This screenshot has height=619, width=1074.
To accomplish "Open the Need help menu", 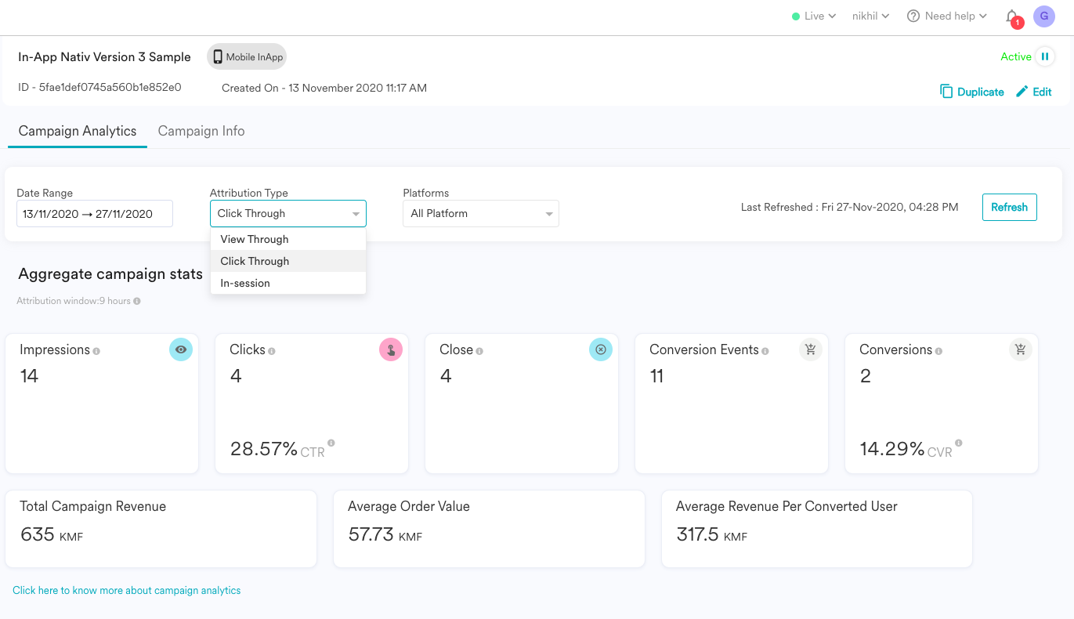I will coord(946,16).
